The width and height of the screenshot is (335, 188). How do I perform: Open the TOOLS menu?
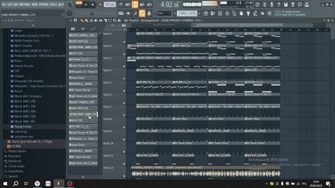[53, 4]
